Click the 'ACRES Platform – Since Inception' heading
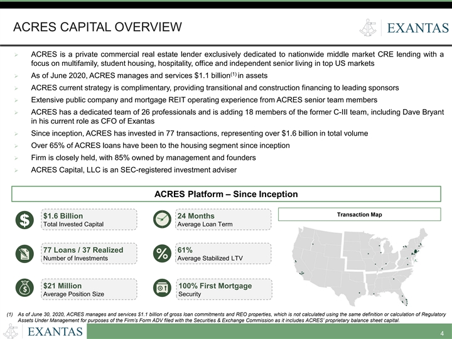The height and width of the screenshot is (339, 452). [x=226, y=194]
